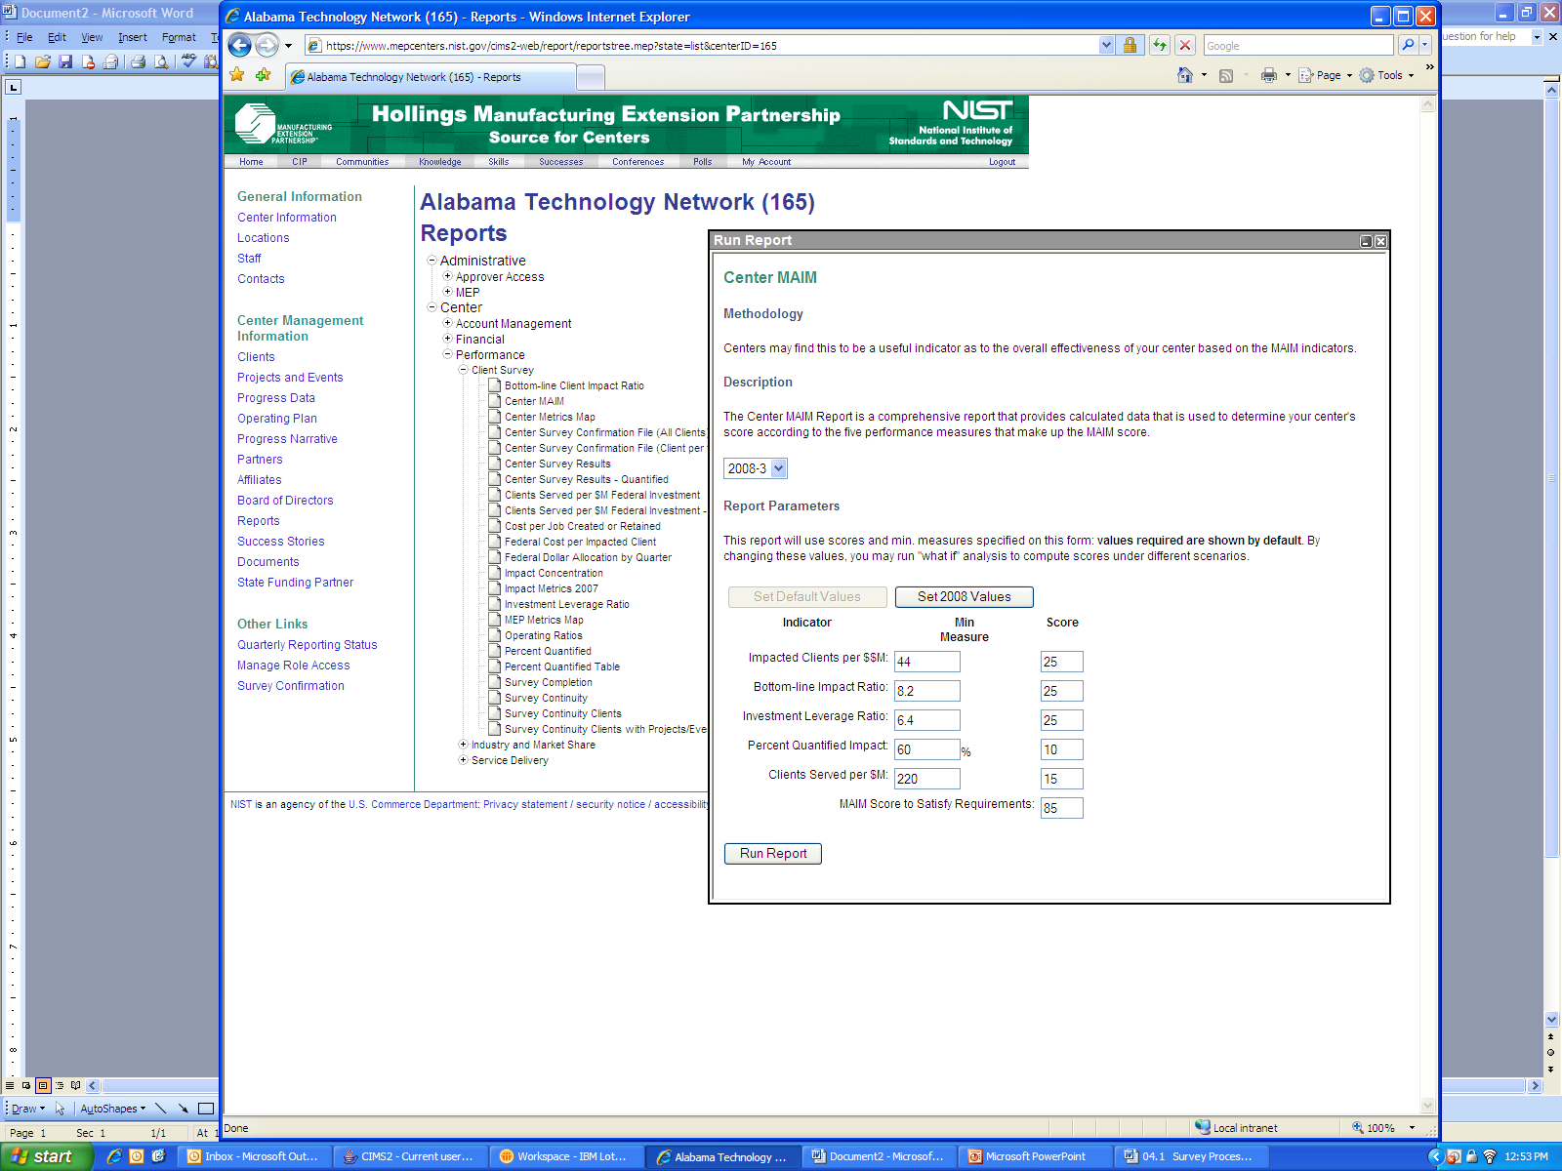Click the Stop loading red X icon

click(1184, 45)
